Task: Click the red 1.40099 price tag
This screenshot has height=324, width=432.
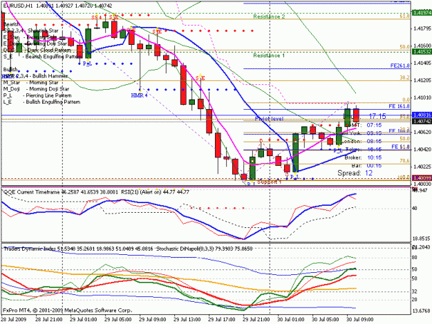Action: pos(422,178)
